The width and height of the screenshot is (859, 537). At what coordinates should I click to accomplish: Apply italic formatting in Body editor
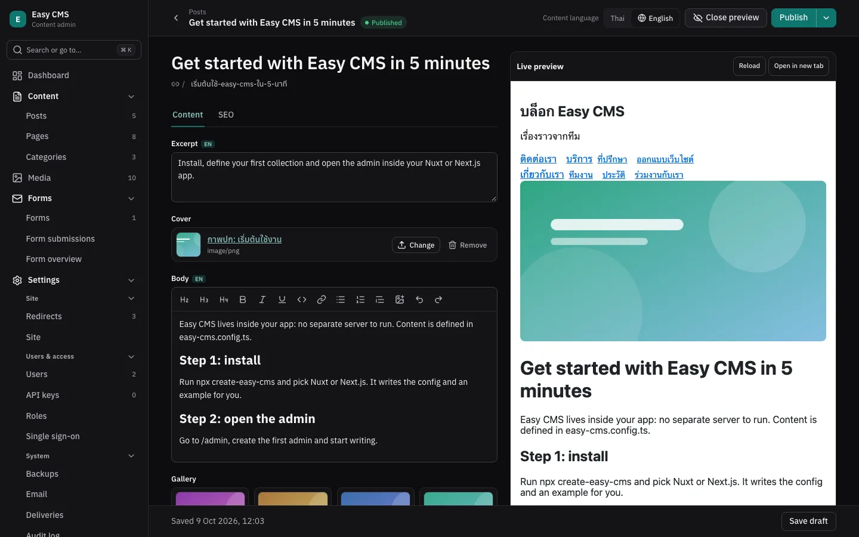262,300
